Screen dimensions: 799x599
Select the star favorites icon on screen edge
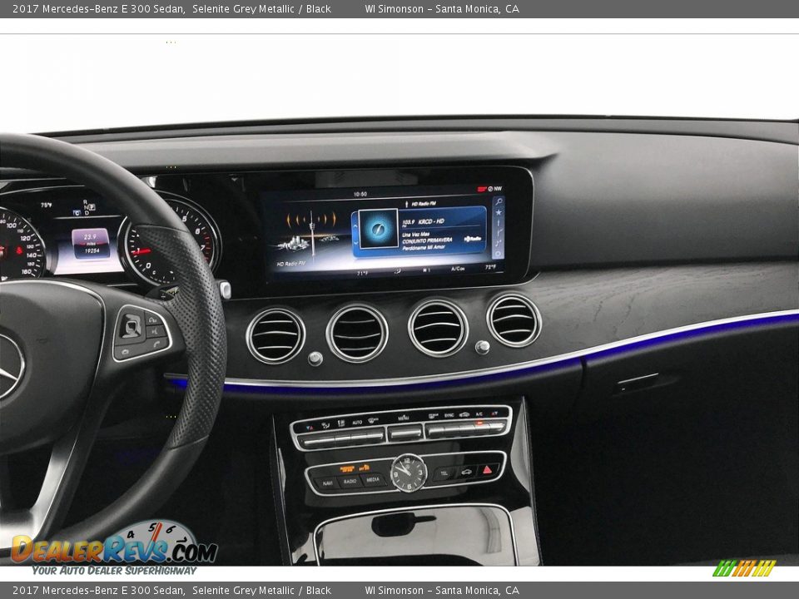point(499,212)
